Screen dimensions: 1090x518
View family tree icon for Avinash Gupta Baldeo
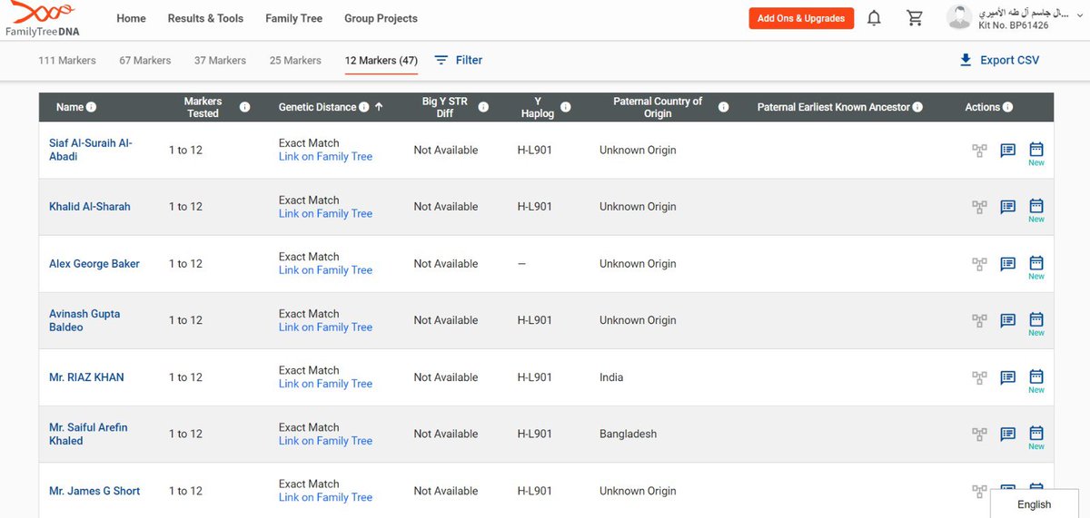pyautogui.click(x=979, y=320)
